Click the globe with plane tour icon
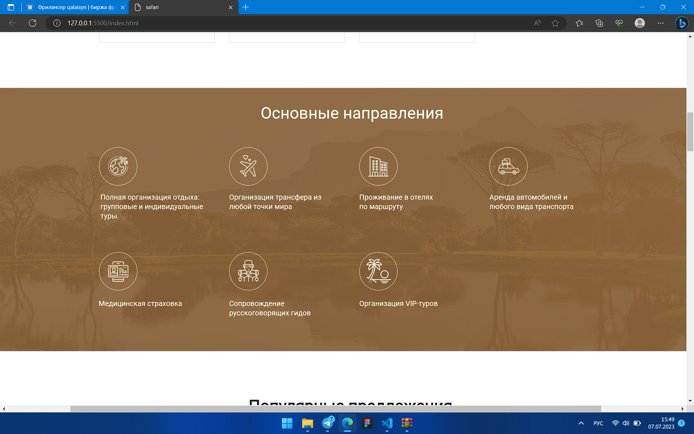Image resolution: width=694 pixels, height=434 pixels. coord(118,166)
